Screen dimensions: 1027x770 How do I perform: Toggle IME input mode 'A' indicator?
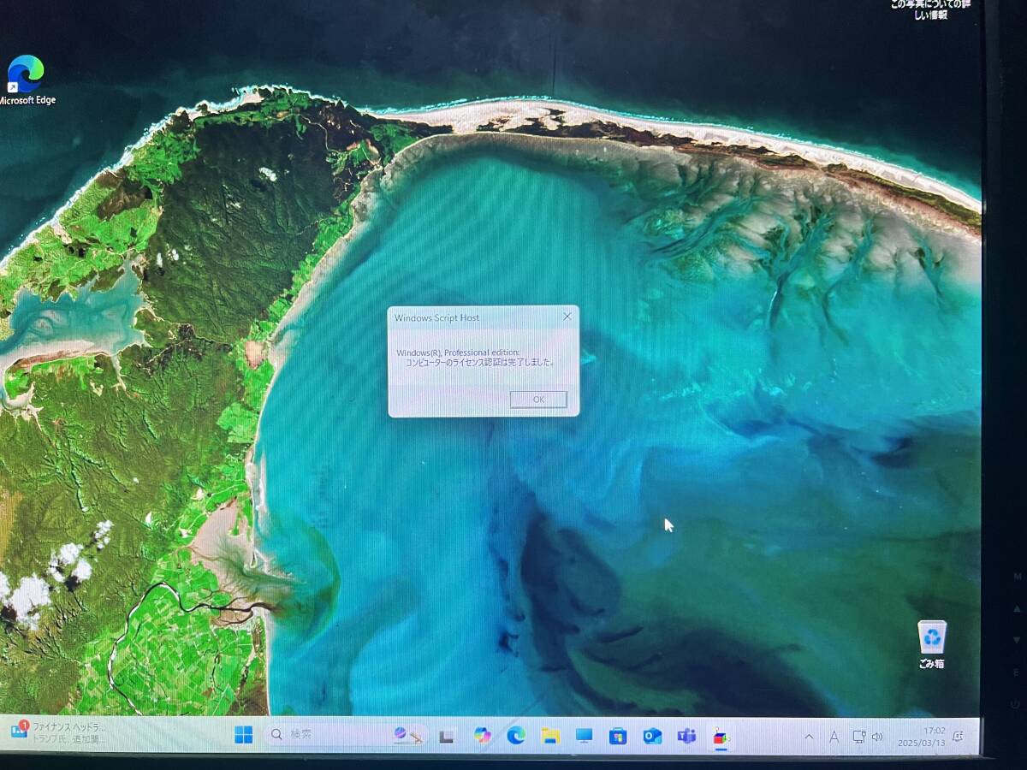point(834,737)
